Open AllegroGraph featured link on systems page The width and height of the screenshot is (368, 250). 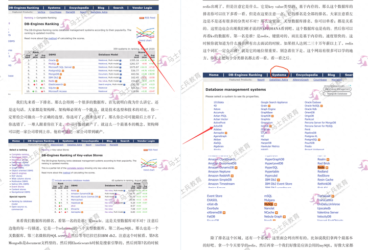pyautogui.click(x=301, y=80)
